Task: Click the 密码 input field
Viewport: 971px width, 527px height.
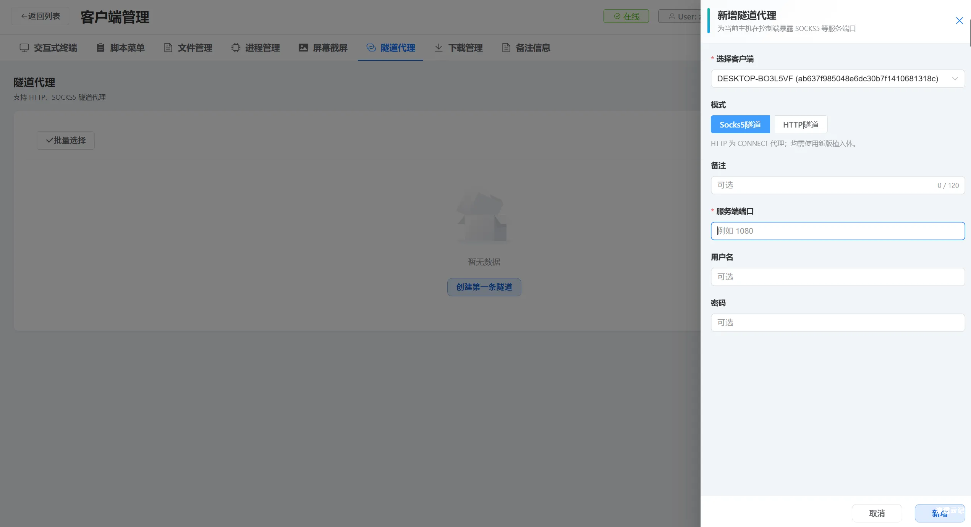Action: pos(837,323)
